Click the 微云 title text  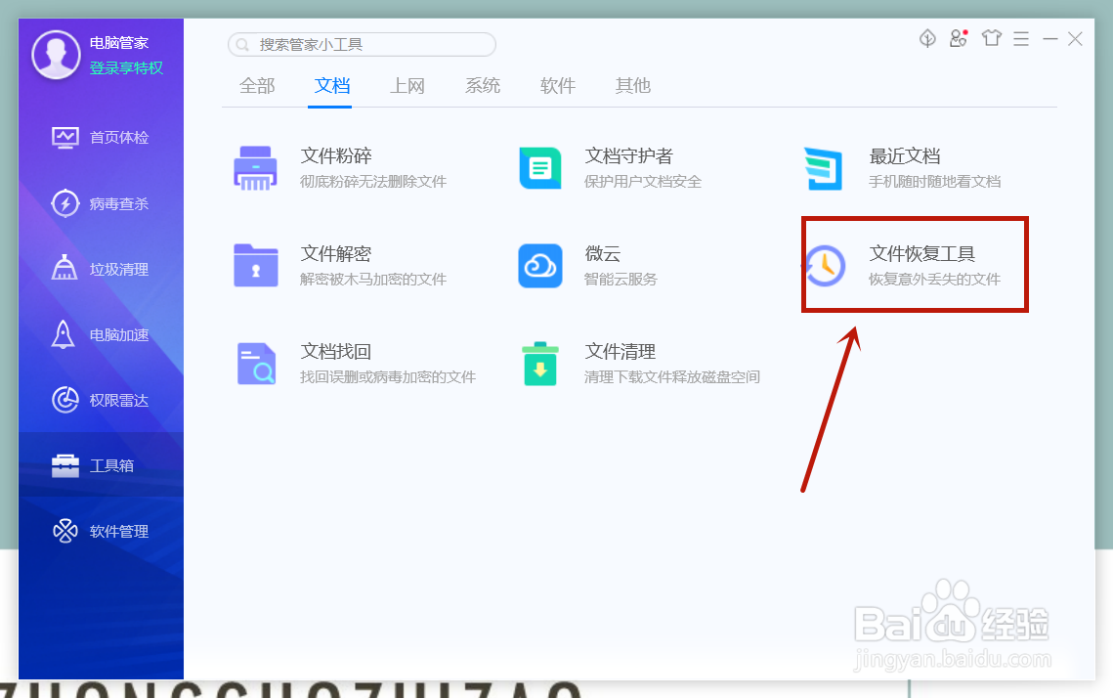click(x=603, y=253)
